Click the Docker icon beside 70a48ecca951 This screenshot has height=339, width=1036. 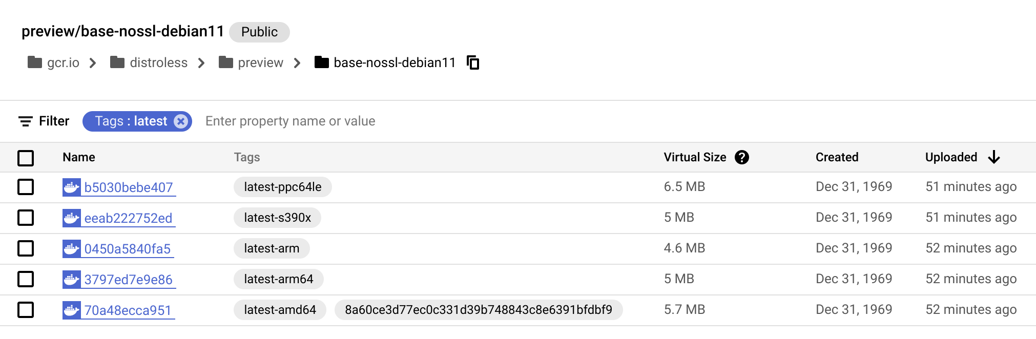coord(72,310)
